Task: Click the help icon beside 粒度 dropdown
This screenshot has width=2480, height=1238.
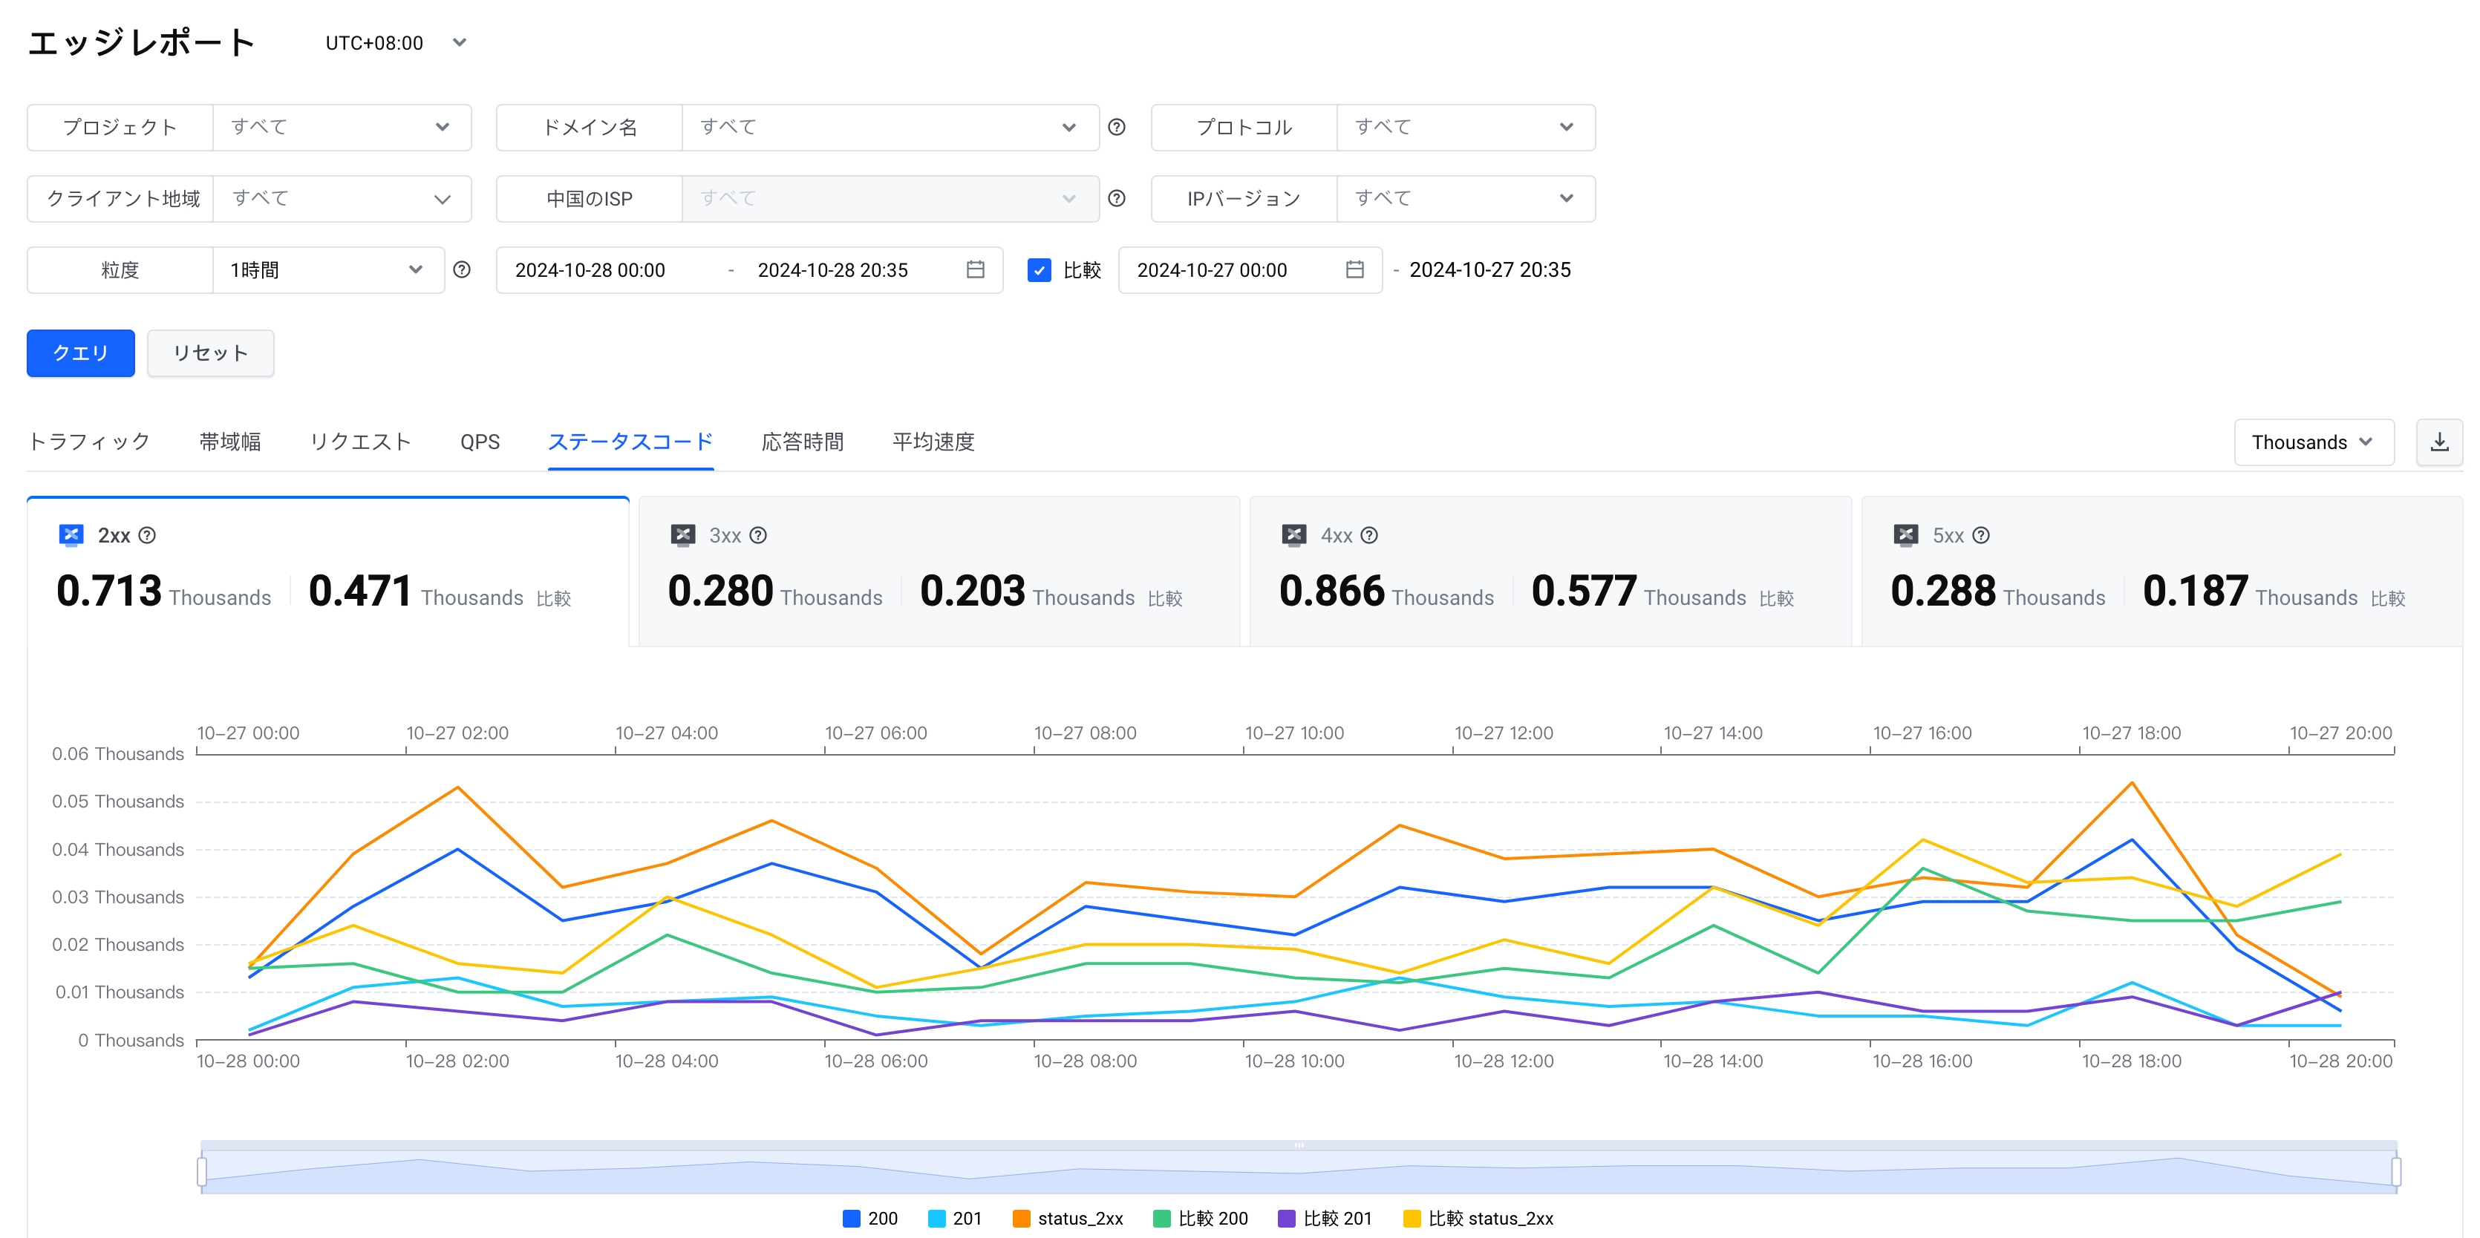Action: pyautogui.click(x=462, y=269)
